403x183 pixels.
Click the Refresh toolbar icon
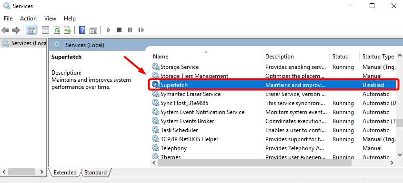57,30
